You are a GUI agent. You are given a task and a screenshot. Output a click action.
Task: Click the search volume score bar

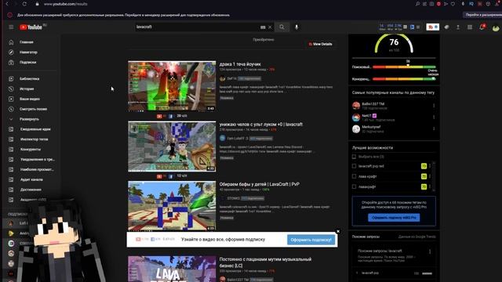click(405, 67)
